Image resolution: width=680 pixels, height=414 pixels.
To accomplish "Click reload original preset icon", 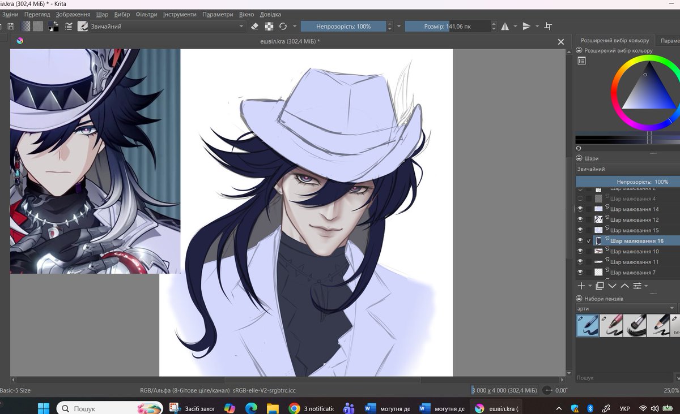I will tap(283, 26).
